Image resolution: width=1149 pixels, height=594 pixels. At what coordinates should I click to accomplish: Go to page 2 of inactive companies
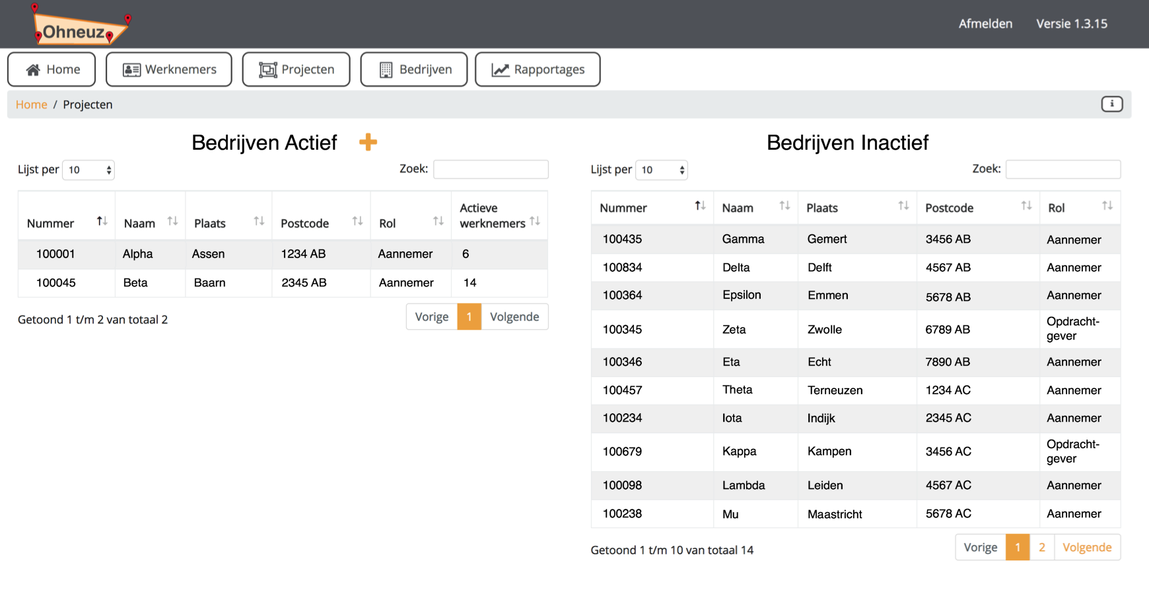1041,547
